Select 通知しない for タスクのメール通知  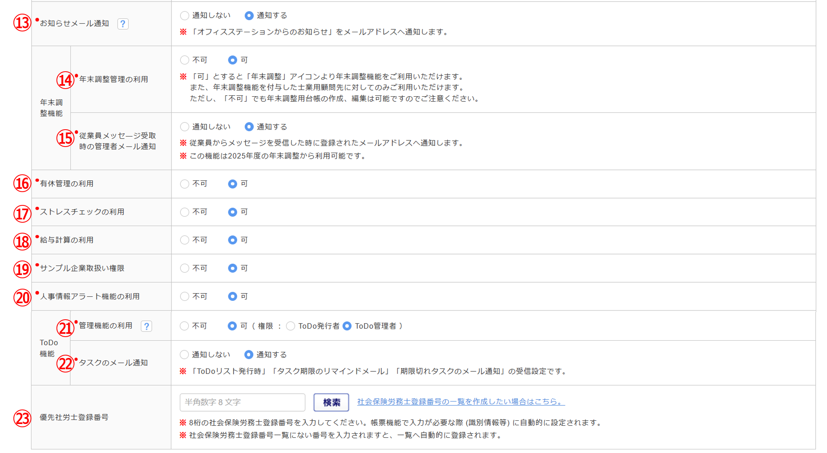184,355
